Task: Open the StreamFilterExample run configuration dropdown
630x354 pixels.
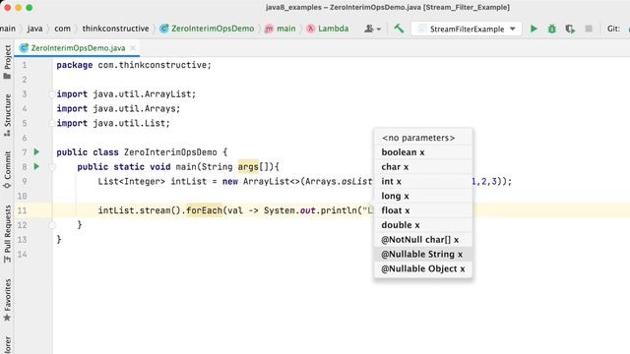Action: (x=467, y=29)
